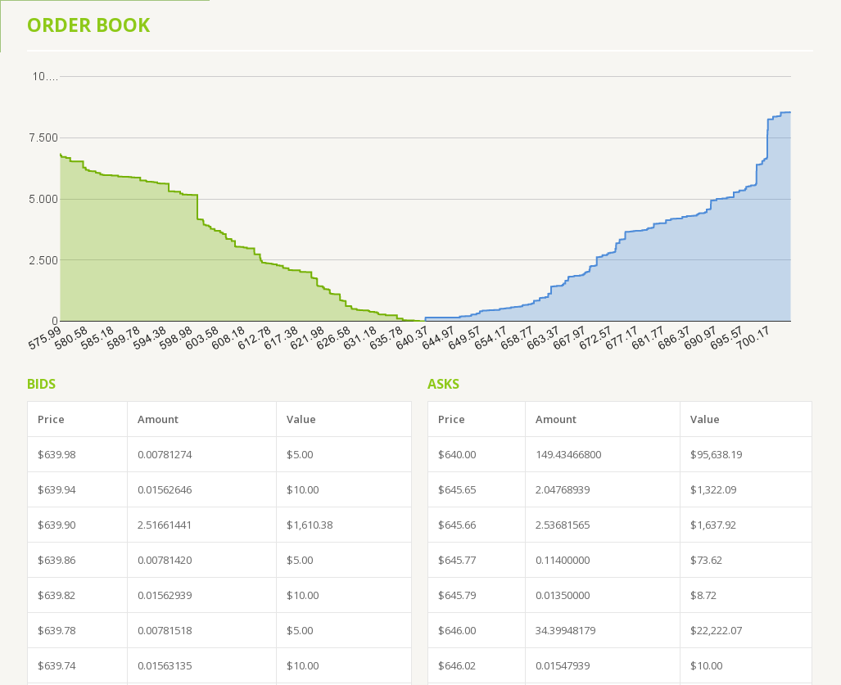The image size is (841, 685).
Task: Sort by Price header in Bids table
Action: [x=51, y=419]
